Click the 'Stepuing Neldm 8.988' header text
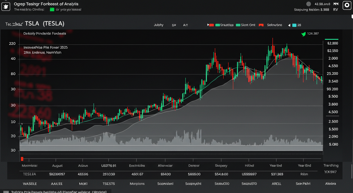Image resolution: width=353 pixels, height=193 pixels. (312, 10)
